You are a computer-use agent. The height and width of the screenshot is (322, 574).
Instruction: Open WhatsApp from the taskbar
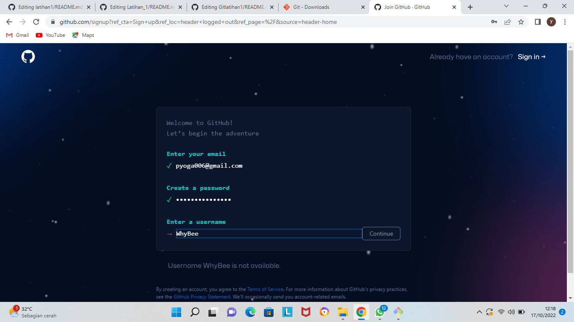(x=379, y=312)
